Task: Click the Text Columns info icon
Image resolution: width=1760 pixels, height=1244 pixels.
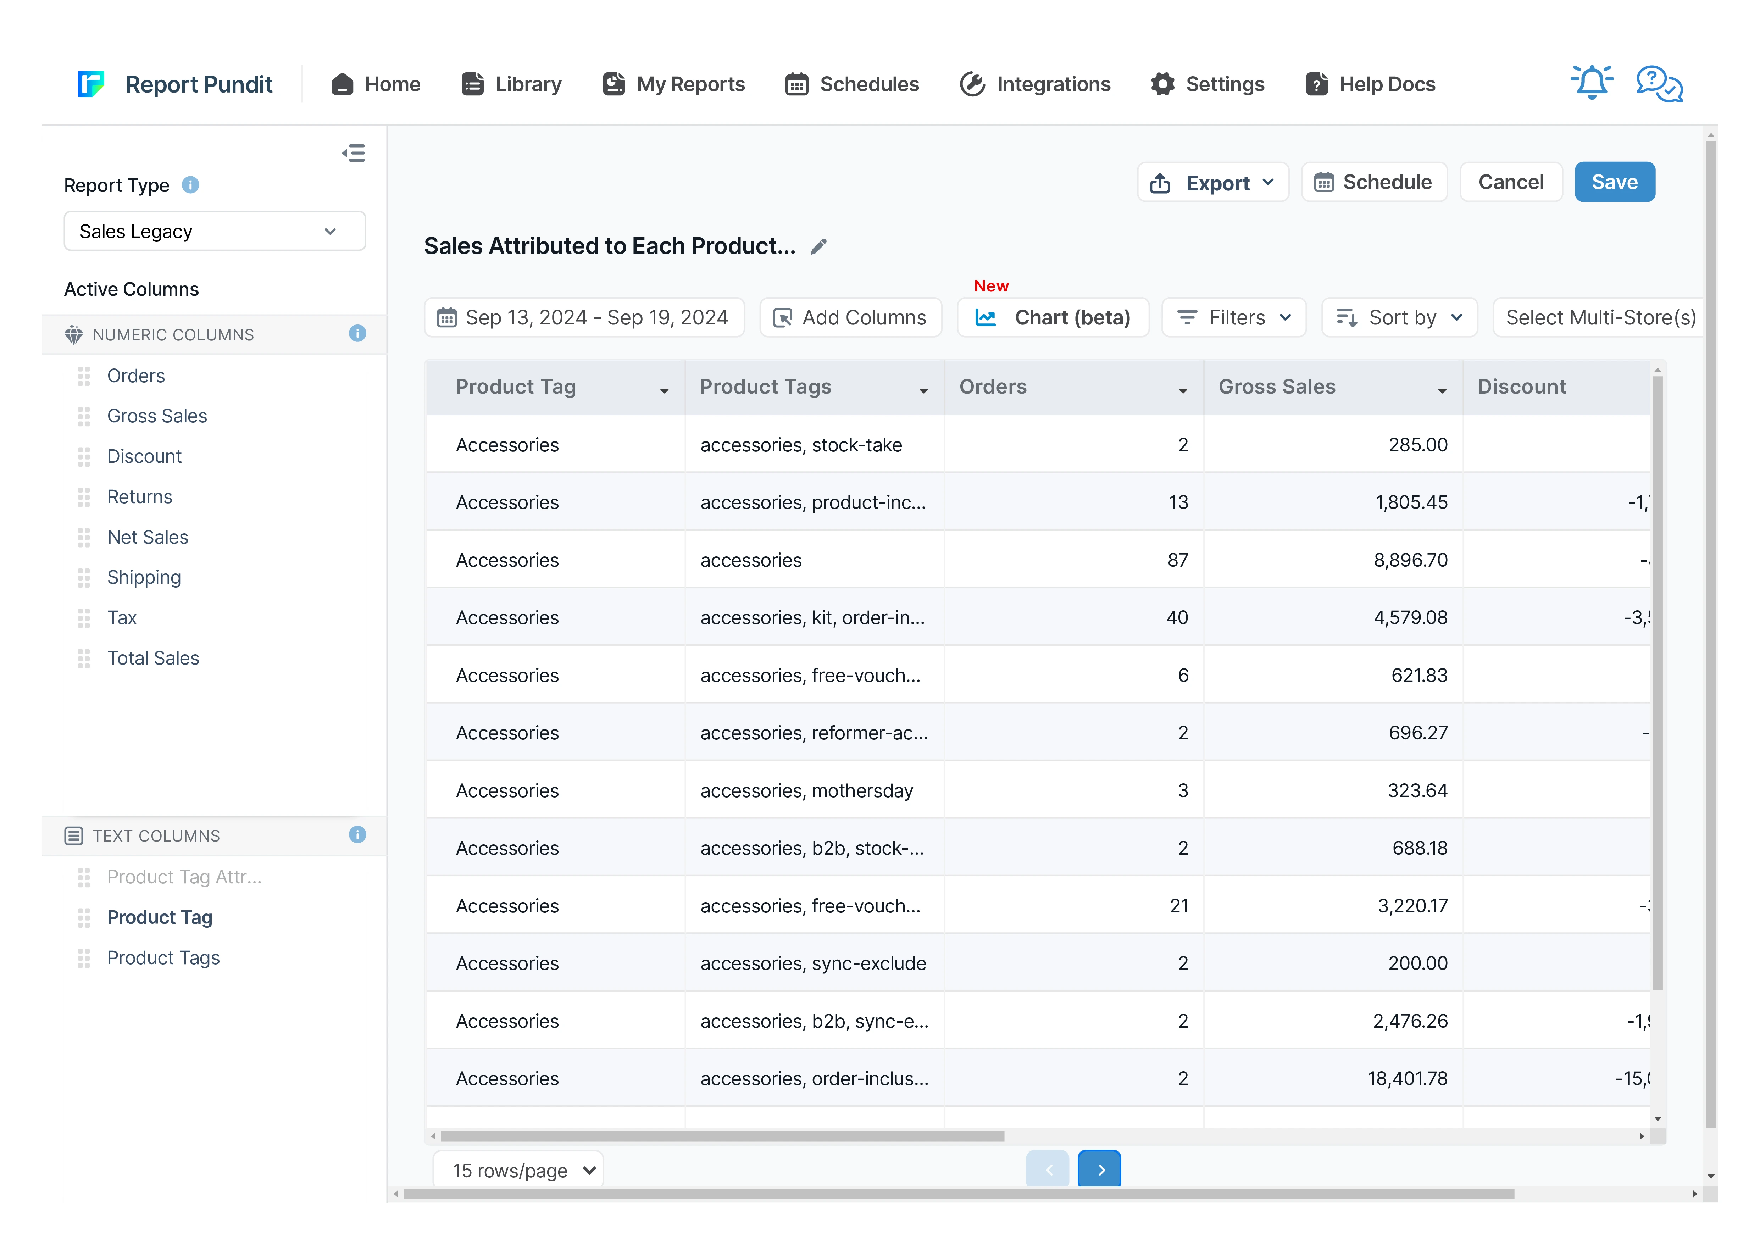Action: pos(357,835)
